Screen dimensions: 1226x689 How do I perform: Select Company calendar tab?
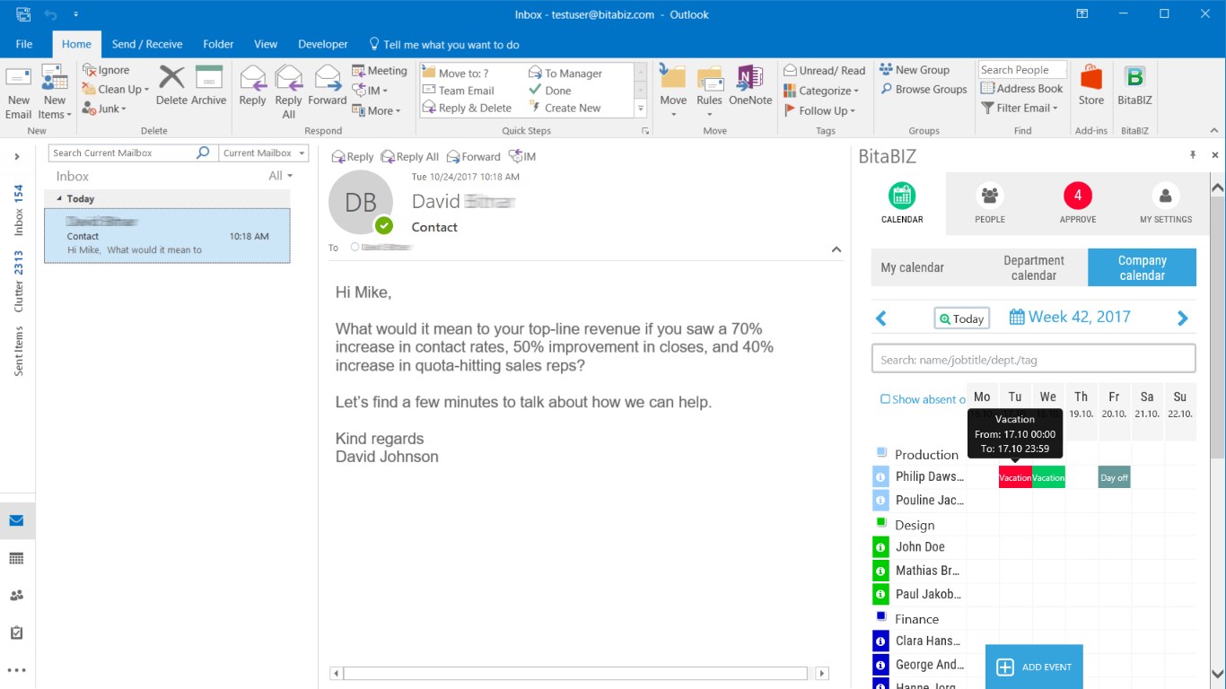tap(1142, 267)
